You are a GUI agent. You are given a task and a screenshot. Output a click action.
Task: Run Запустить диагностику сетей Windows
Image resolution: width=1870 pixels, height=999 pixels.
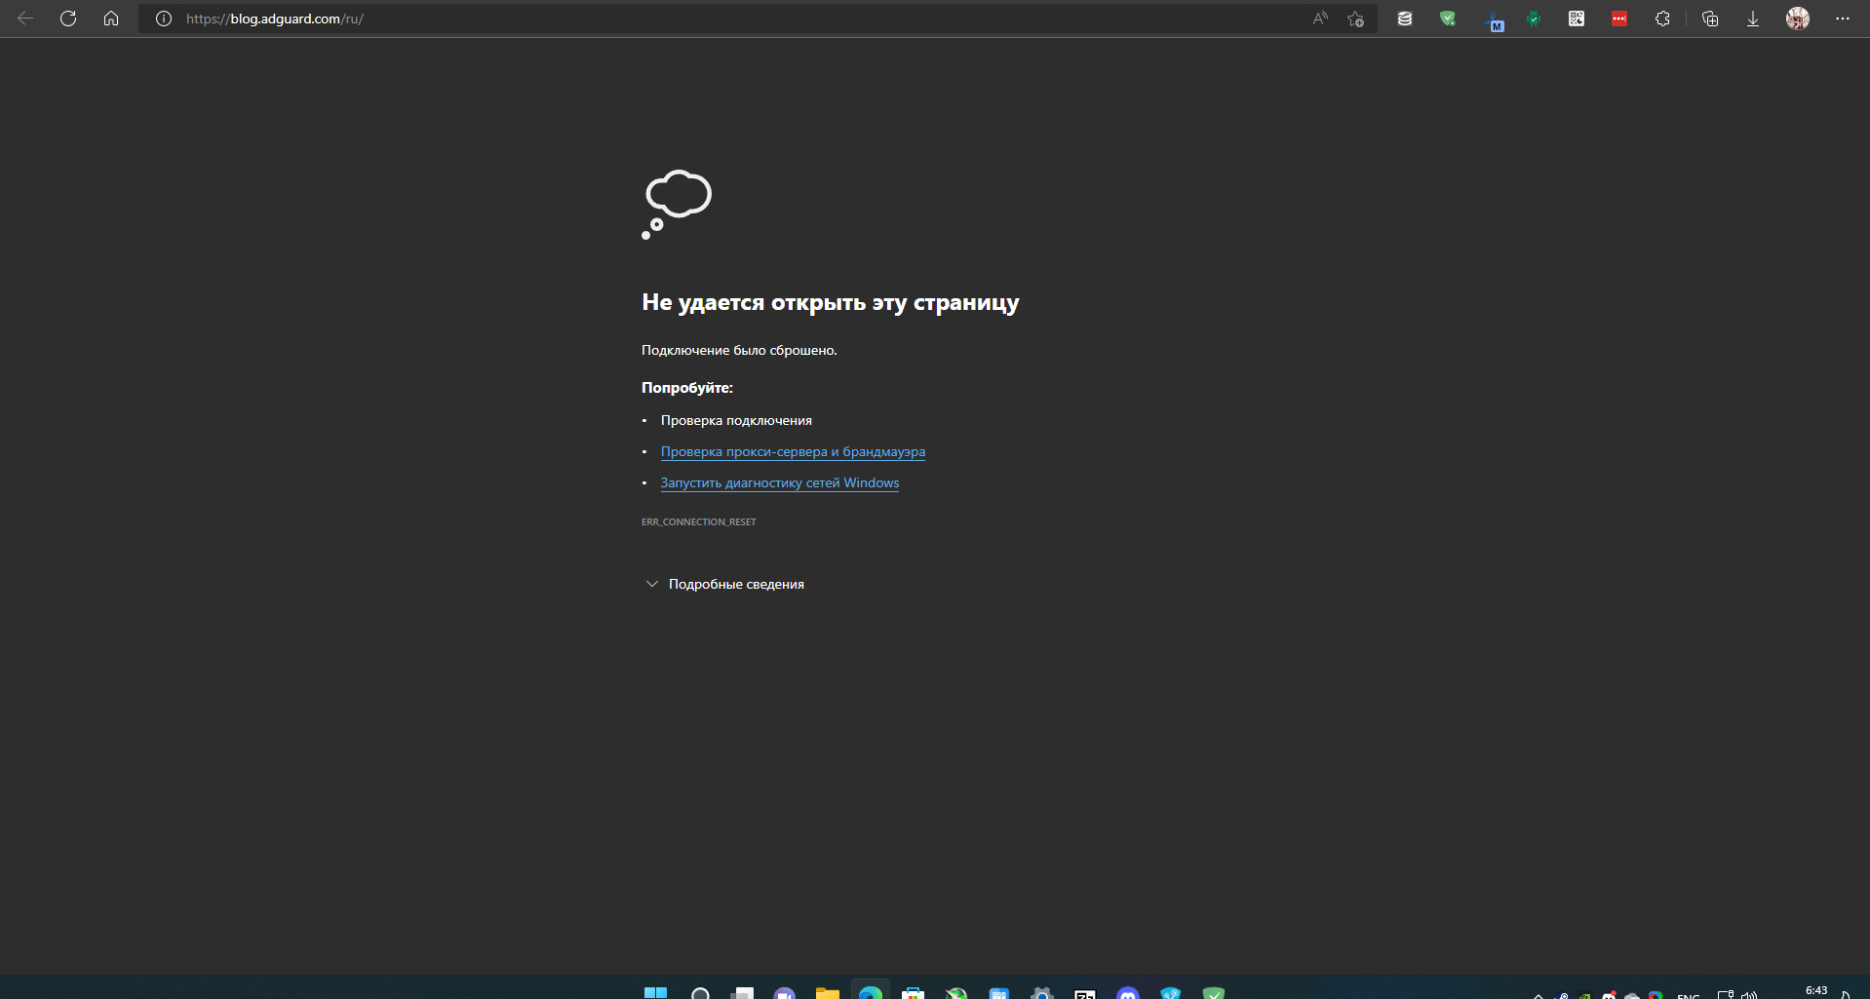click(x=780, y=482)
